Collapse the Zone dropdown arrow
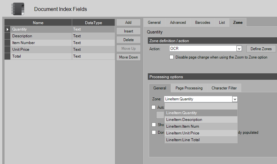The height and width of the screenshot is (164, 277). (x=235, y=99)
